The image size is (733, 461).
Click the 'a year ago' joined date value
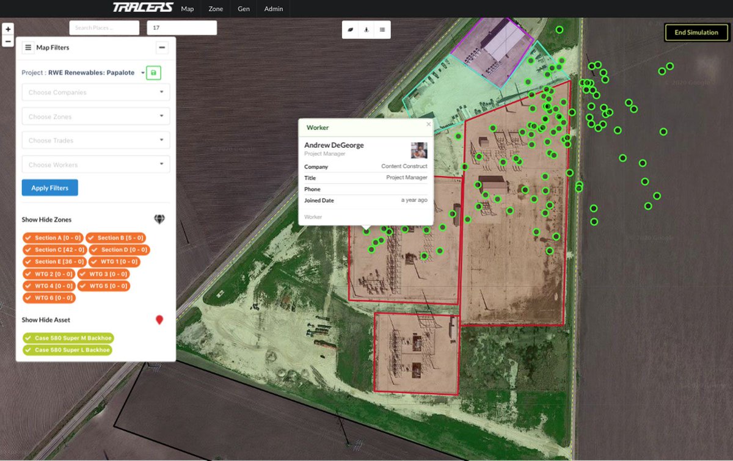tap(414, 200)
